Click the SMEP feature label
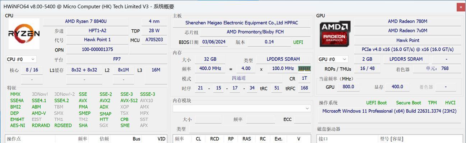The width and height of the screenshot is (466, 143). (85, 113)
